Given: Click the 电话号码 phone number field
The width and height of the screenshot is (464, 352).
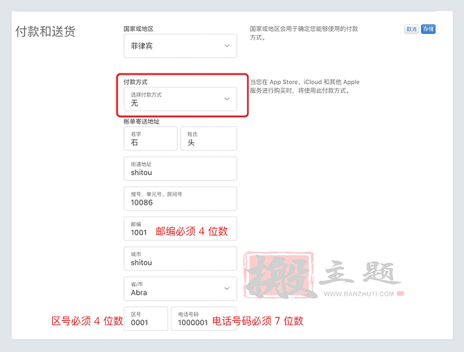Looking at the screenshot, I should (204, 319).
